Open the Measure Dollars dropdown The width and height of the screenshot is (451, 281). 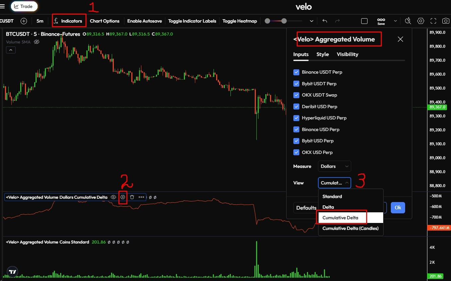point(334,166)
